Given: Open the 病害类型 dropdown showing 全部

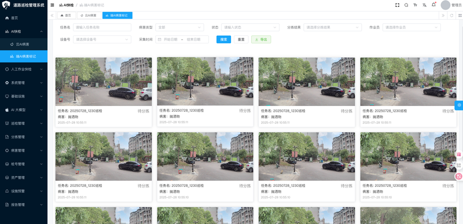Looking at the screenshot, I should pyautogui.click(x=179, y=27).
